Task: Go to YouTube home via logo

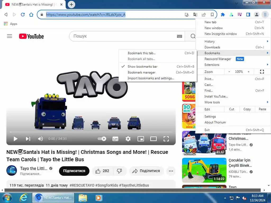Action: [31, 36]
